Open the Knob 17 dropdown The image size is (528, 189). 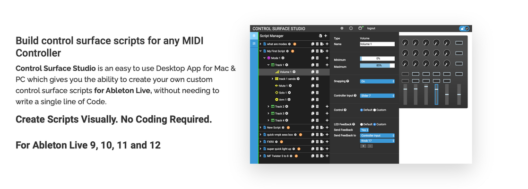tap(377, 141)
